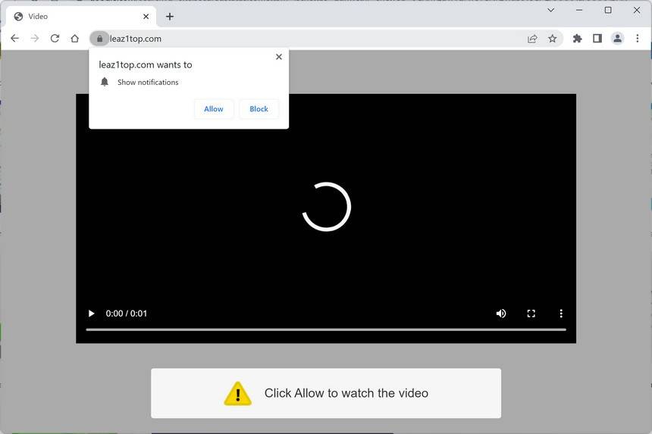Viewport: 652px width, 434px height.
Task: Toggle the browser side panel
Action: click(x=597, y=39)
